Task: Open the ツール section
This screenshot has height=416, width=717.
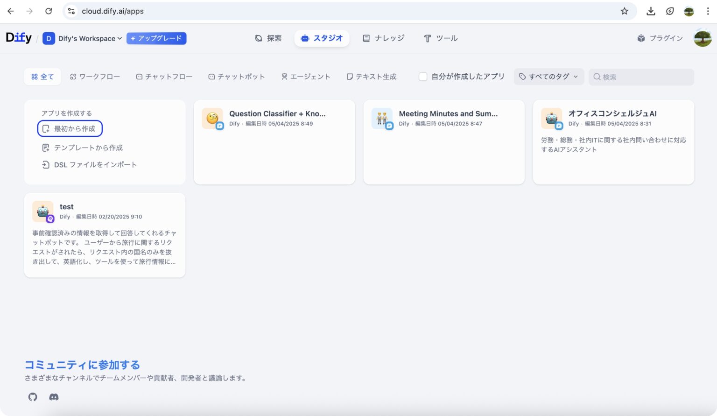Action: [440, 38]
